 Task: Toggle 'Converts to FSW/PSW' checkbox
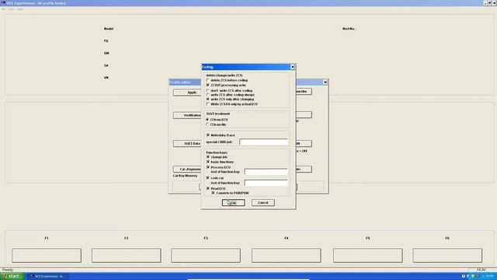(213, 193)
